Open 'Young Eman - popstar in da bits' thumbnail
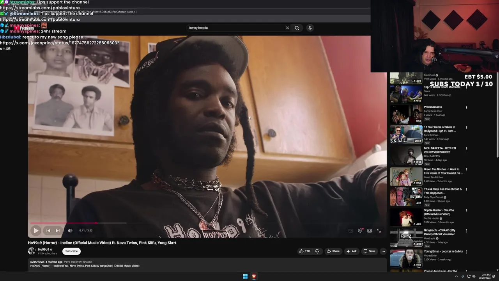This screenshot has height=281, width=499. pyautogui.click(x=406, y=258)
